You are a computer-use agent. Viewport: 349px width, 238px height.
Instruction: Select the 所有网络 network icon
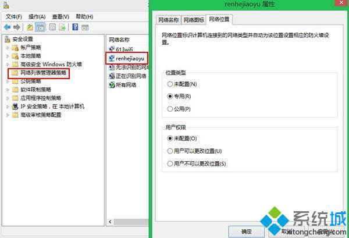112,85
